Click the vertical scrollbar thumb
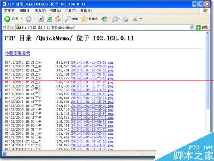 pyautogui.click(x=208, y=73)
